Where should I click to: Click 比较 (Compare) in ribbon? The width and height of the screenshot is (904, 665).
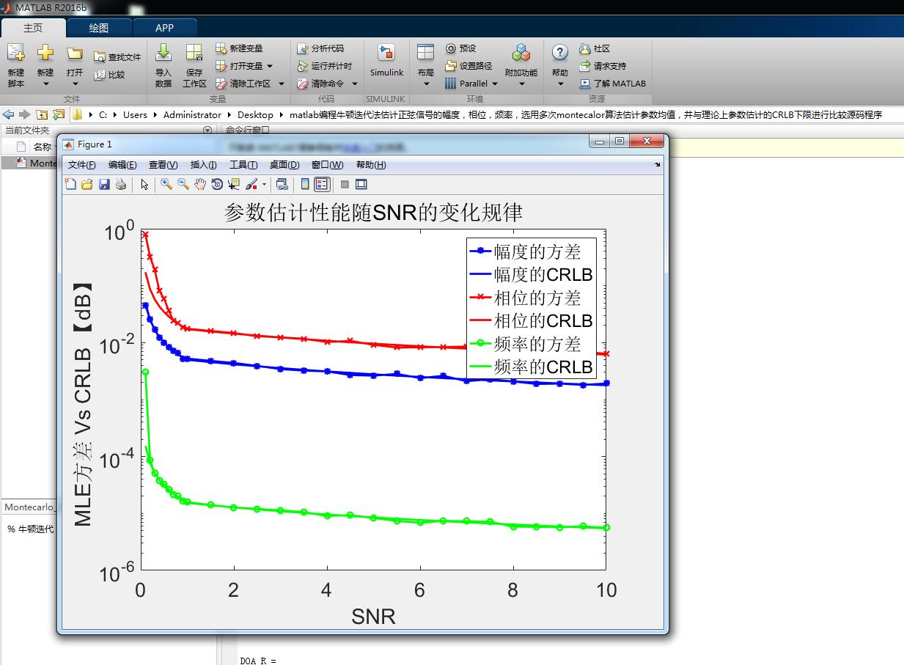109,74
